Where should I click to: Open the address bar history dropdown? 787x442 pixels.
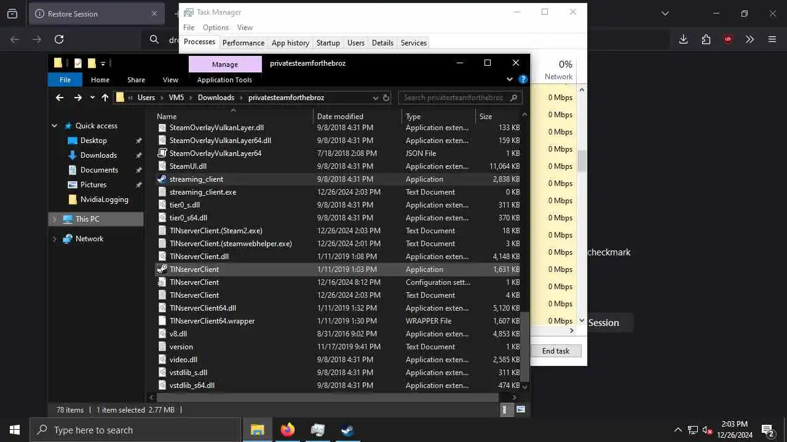375,97
